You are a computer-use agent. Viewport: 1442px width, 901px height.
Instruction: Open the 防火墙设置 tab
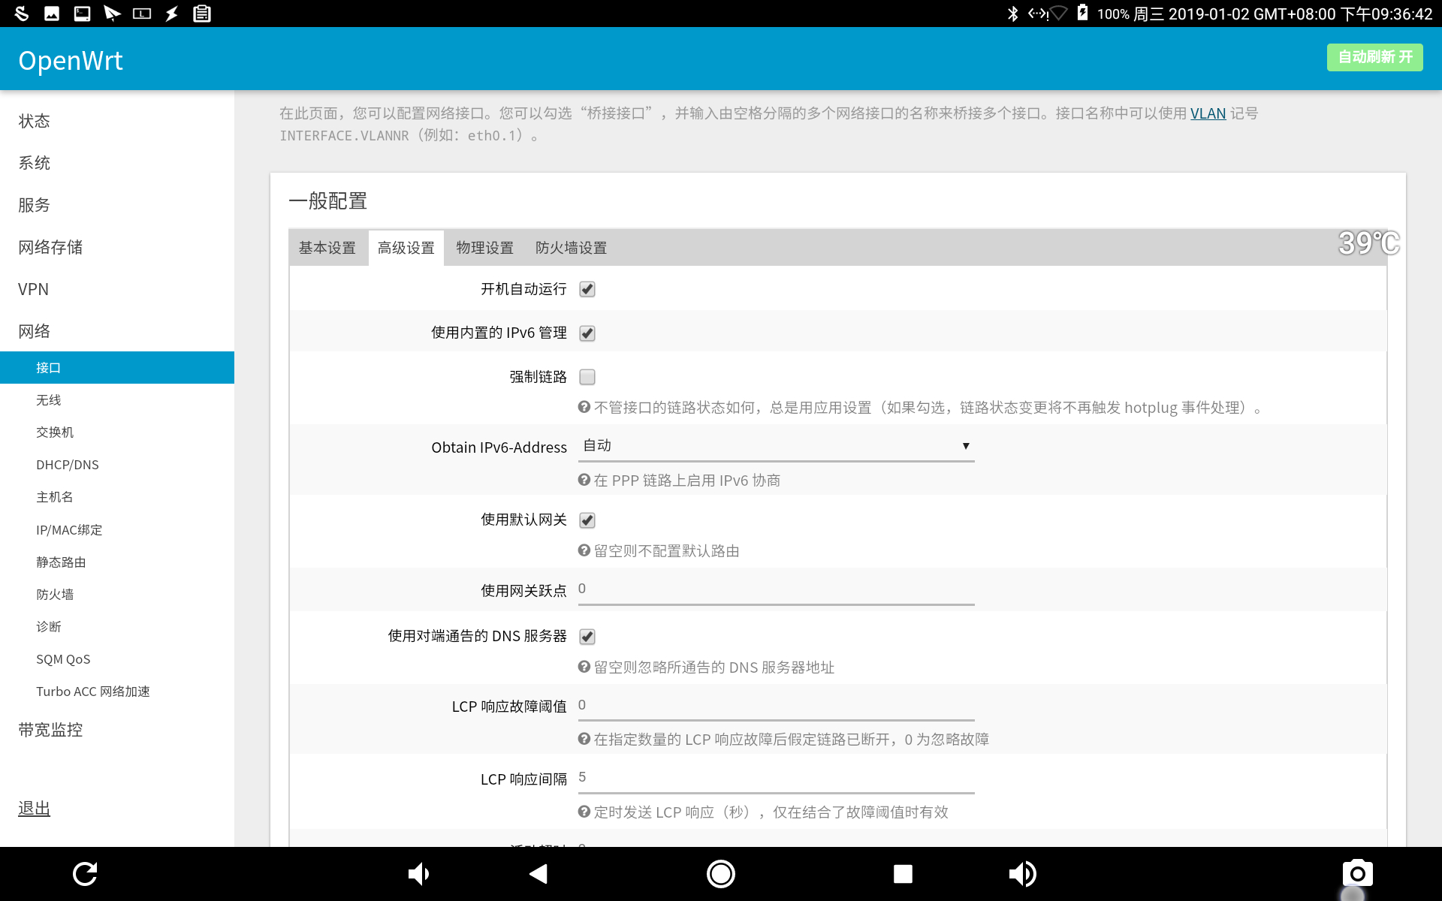571,248
